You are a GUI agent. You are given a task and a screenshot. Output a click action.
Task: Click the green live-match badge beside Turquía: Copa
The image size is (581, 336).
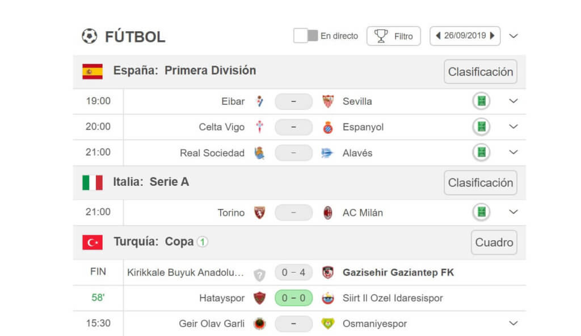(203, 242)
